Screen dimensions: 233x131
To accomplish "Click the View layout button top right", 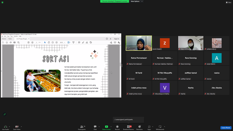I will coord(229,3).
